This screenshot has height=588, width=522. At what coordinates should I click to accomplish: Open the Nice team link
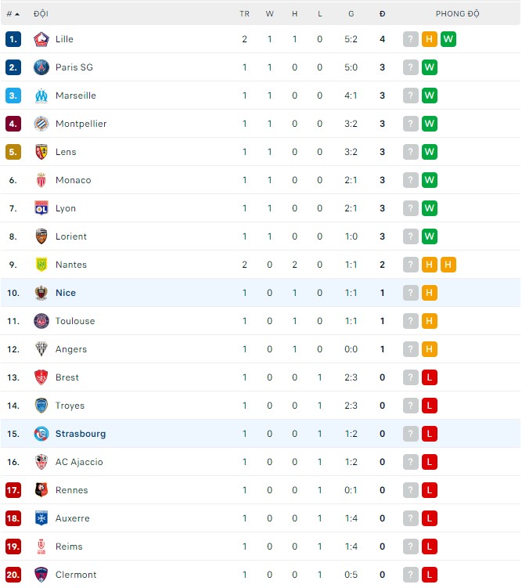point(66,293)
